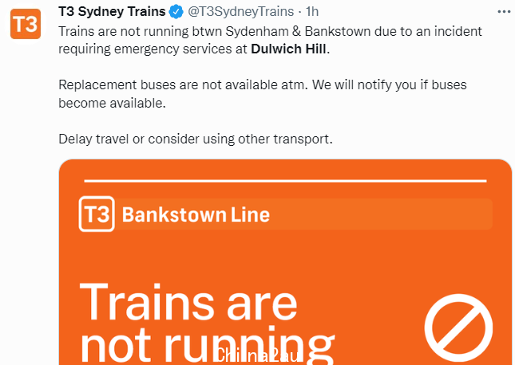Click the bold Dulwich Hill text
This screenshot has width=515, height=365.
coord(289,49)
